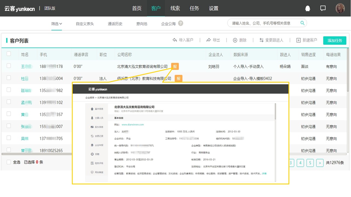Screen dimensions: 351x197
Task: Open the 设置 tab
Action: pyautogui.click(x=214, y=8)
